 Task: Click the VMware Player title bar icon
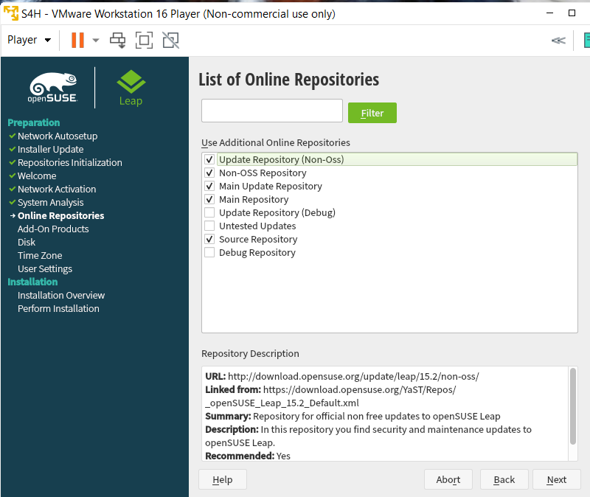pos(10,13)
